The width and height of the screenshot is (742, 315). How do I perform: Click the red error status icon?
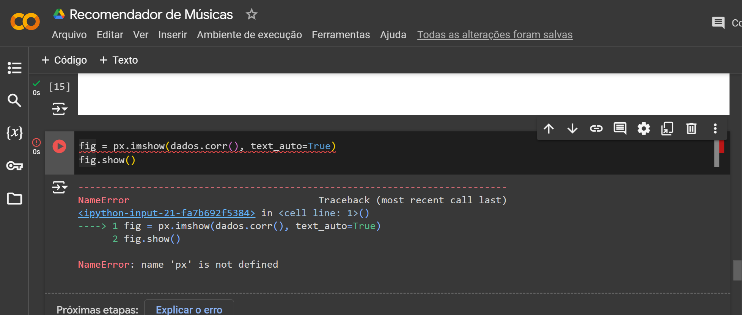tap(36, 142)
